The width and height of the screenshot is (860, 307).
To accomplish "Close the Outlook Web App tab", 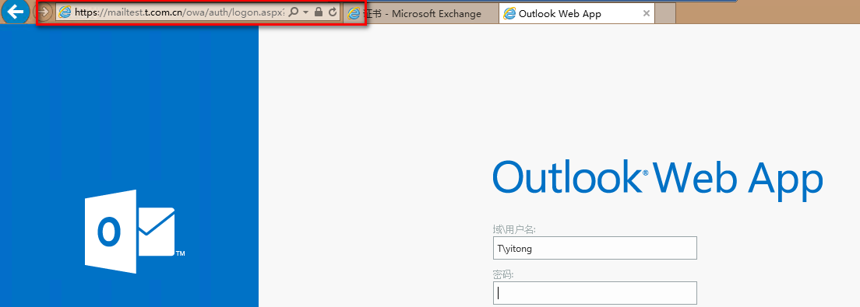I will [646, 14].
